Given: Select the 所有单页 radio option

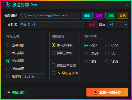Looking at the screenshot, I should click(8, 69).
